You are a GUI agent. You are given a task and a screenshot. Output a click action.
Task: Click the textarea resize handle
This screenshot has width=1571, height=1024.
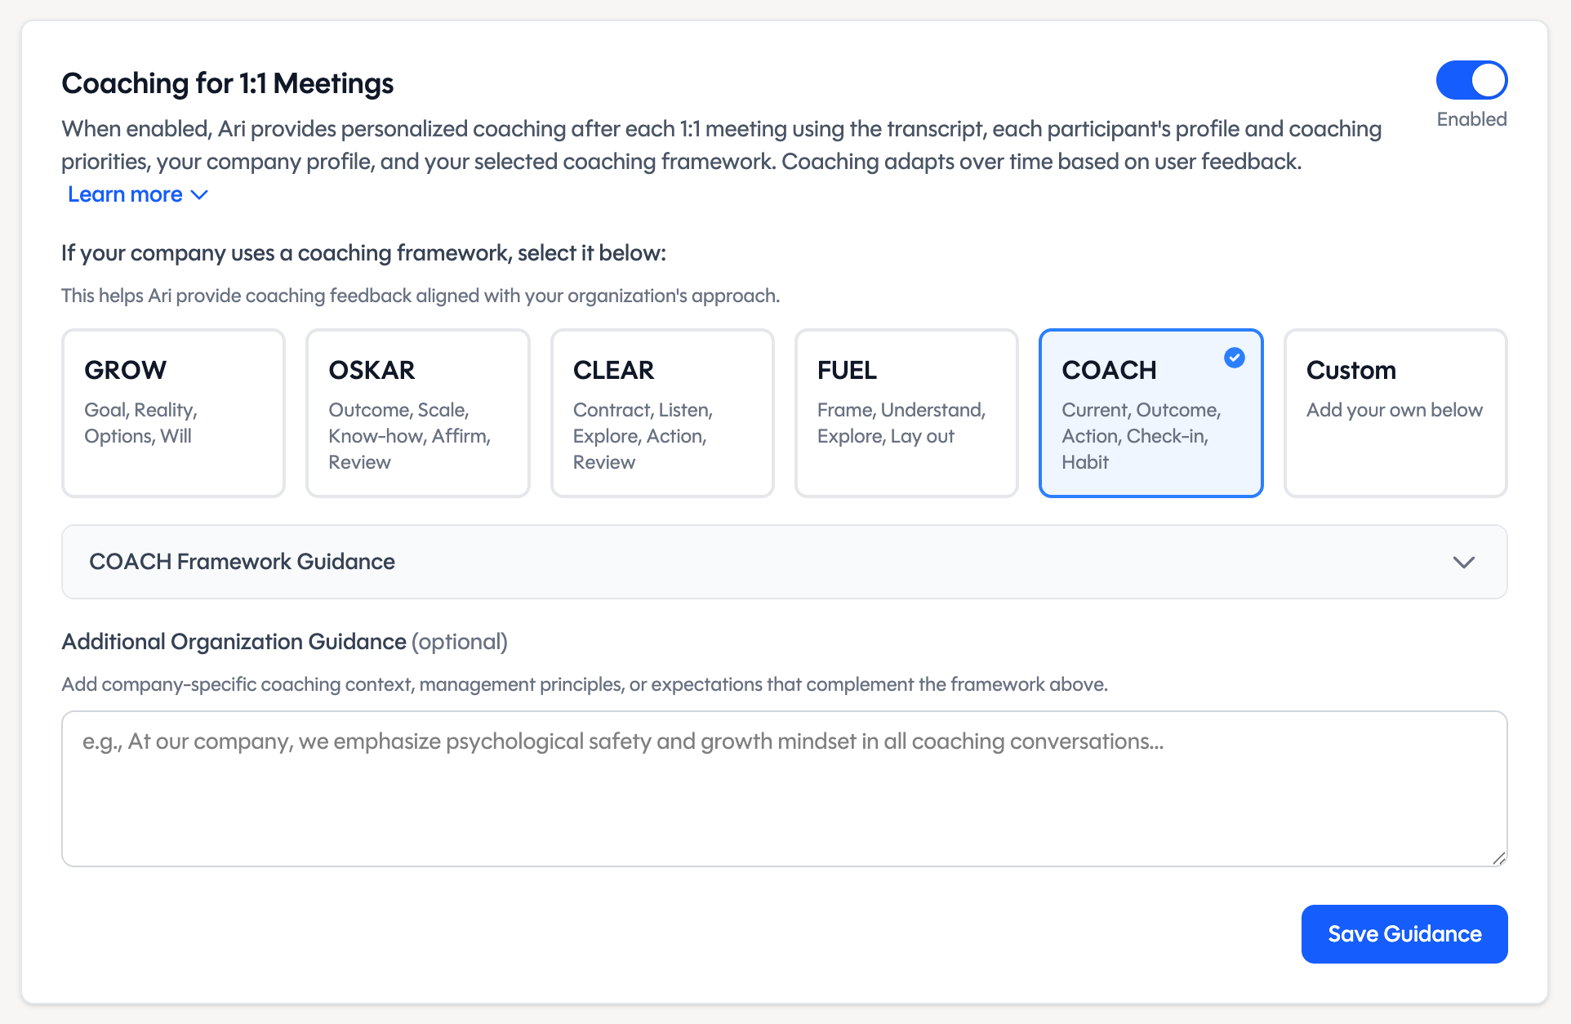(x=1500, y=858)
